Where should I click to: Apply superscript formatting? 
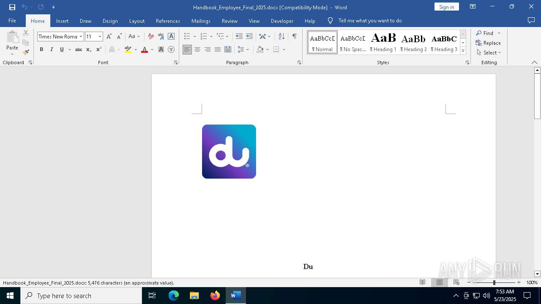(99, 49)
